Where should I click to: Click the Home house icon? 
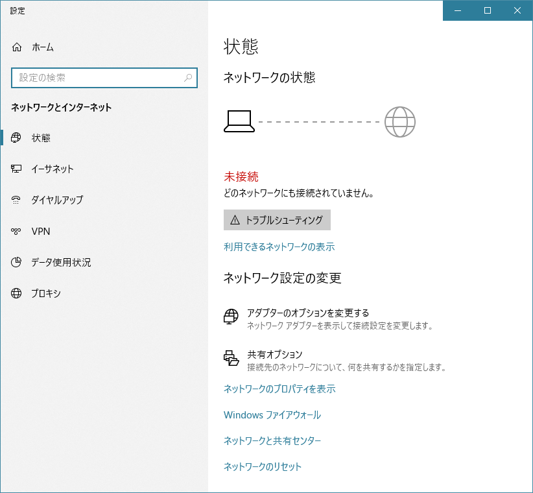(17, 47)
